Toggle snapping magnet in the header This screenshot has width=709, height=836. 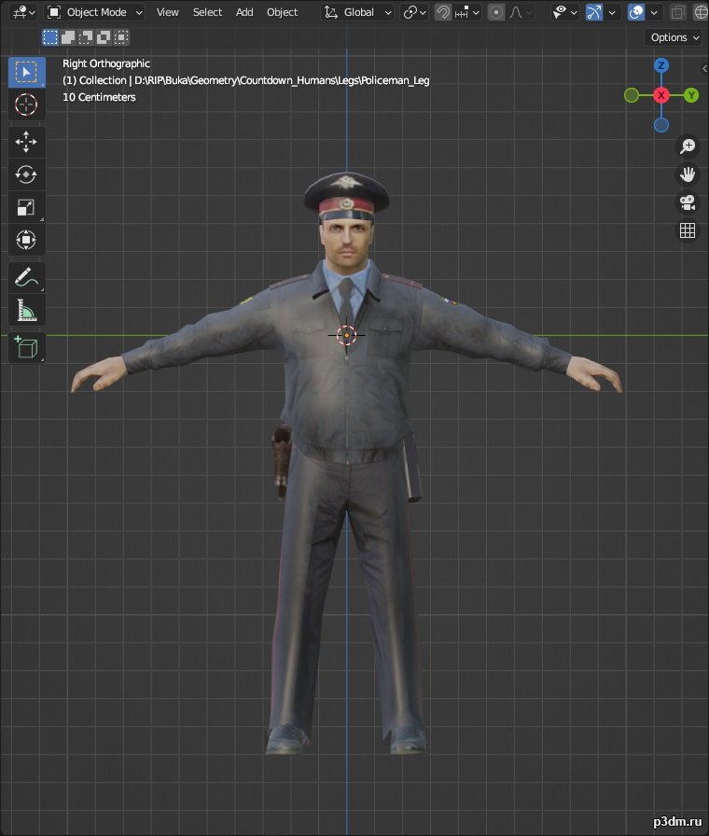coord(444,12)
